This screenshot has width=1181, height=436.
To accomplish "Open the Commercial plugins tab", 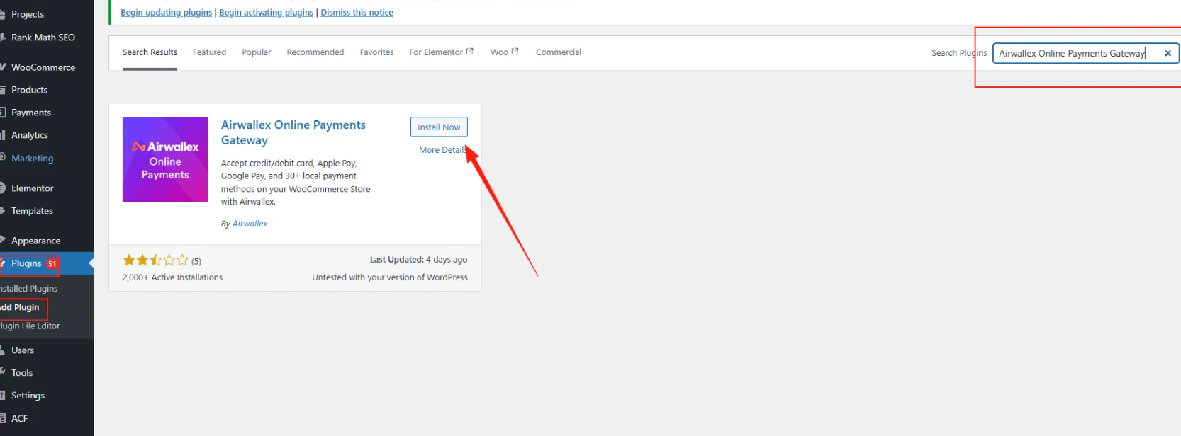I will (x=559, y=52).
